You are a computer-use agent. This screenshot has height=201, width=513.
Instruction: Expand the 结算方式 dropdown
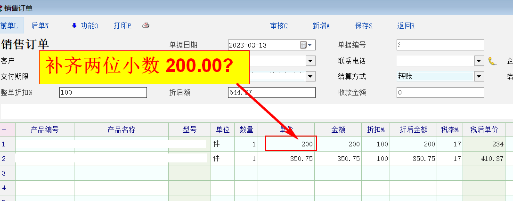(479, 76)
